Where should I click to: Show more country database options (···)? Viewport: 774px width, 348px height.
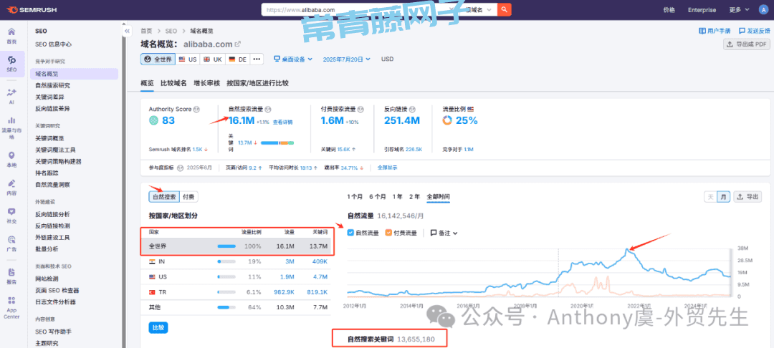click(257, 59)
